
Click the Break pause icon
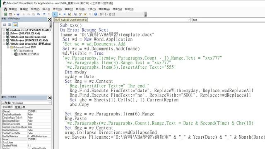[x=60, y=14]
